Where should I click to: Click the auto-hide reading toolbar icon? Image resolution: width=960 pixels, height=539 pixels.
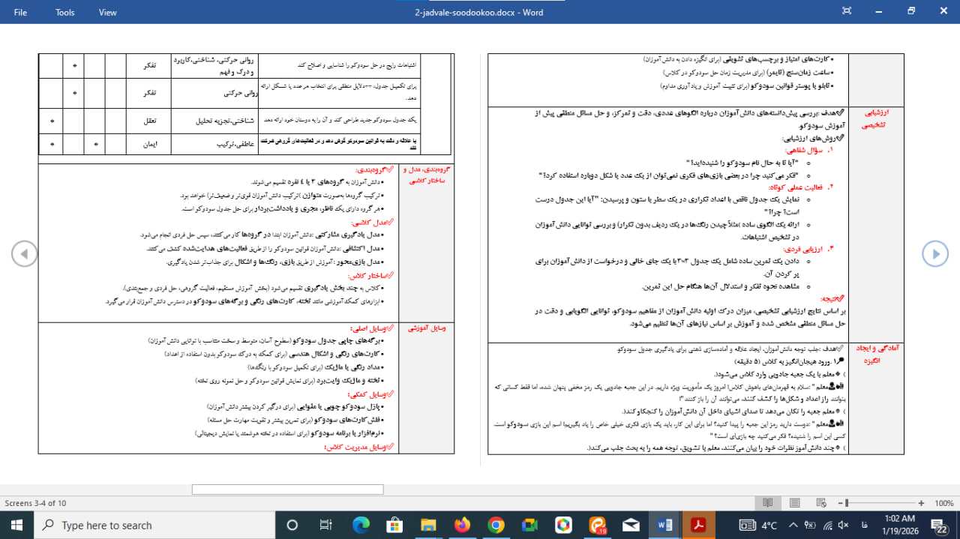(x=847, y=11)
